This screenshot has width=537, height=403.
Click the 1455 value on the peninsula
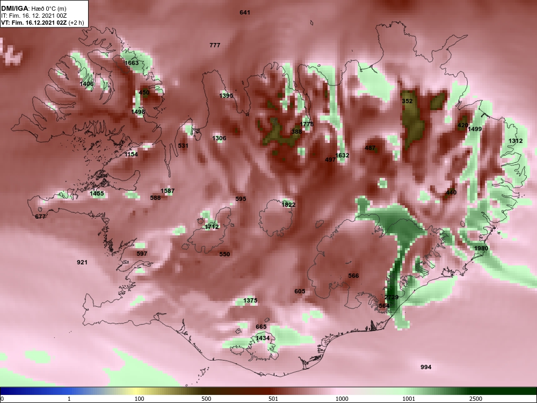pyautogui.click(x=97, y=193)
